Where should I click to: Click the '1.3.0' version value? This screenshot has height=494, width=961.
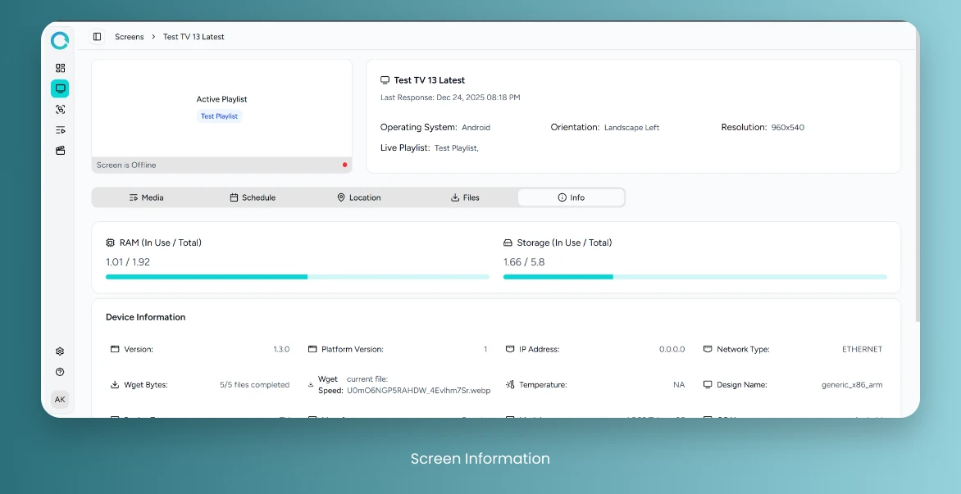point(281,350)
